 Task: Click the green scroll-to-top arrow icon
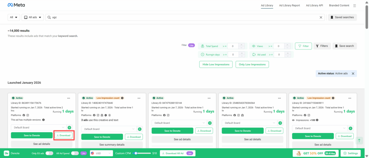point(359,141)
